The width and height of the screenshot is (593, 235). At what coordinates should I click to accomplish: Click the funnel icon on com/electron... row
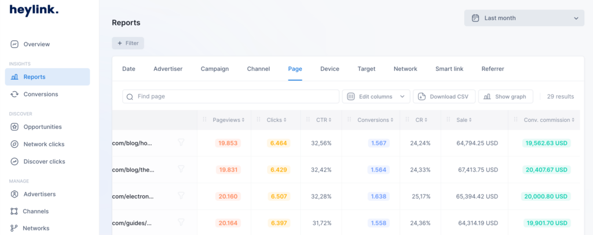181,195
